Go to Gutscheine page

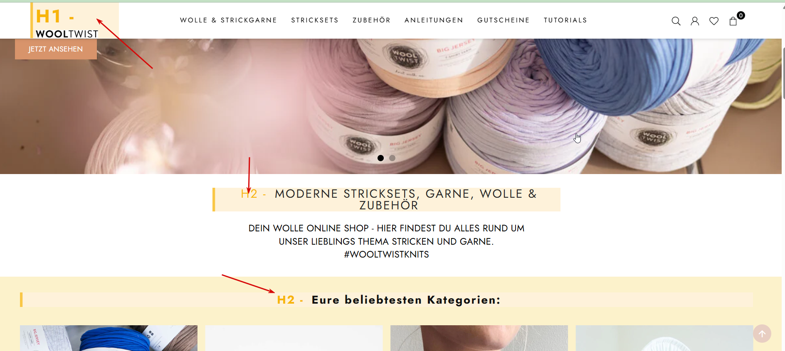(504, 20)
